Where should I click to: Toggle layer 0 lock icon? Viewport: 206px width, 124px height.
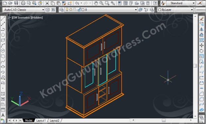pos(79,10)
